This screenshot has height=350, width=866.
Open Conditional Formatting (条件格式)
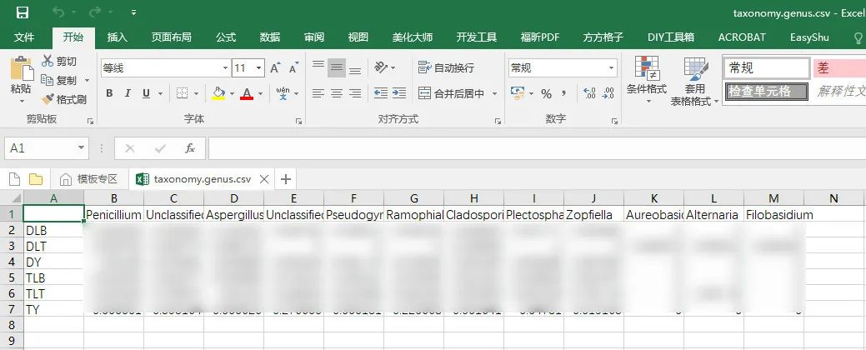pyautogui.click(x=647, y=81)
